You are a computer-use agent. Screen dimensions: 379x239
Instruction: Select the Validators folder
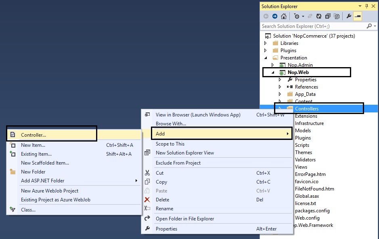coord(305,160)
